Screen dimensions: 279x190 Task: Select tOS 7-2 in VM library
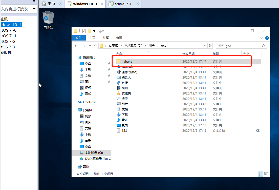tap(8, 41)
